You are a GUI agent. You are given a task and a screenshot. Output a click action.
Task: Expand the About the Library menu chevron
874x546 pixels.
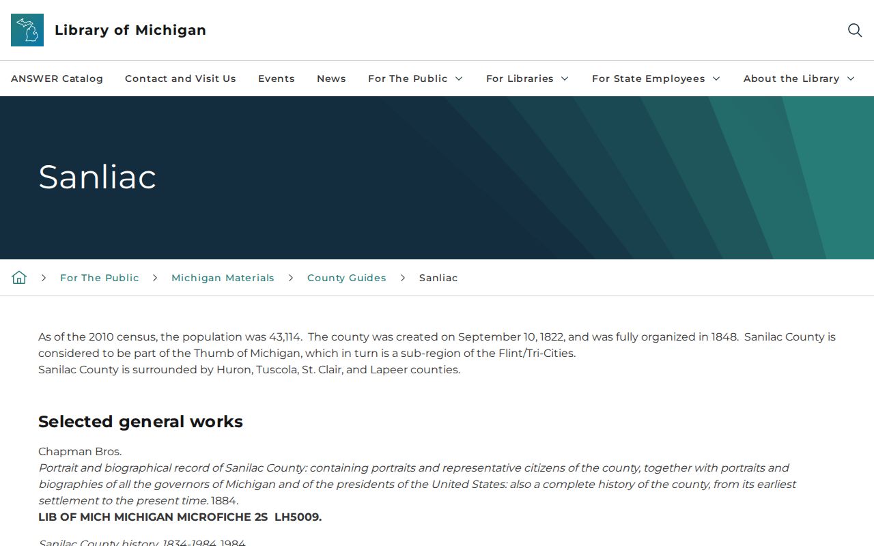[x=851, y=78]
